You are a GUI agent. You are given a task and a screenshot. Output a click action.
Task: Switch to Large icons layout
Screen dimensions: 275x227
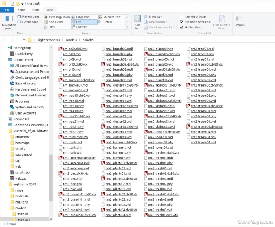[81, 17]
